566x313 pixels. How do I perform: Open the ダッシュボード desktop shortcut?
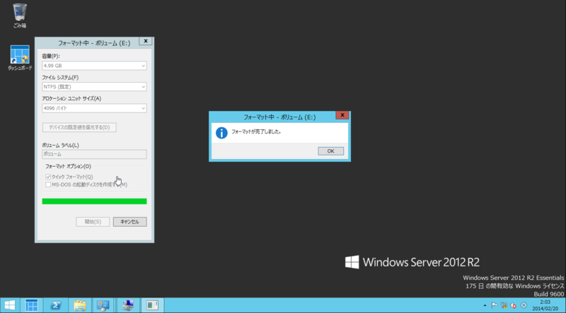[x=20, y=58]
